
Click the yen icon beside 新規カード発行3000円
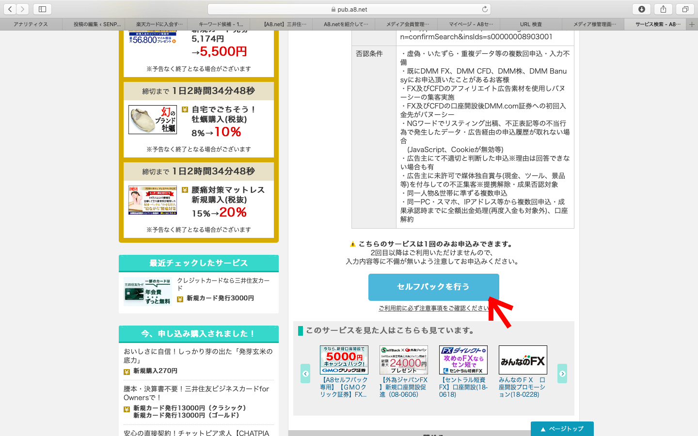pos(180,299)
